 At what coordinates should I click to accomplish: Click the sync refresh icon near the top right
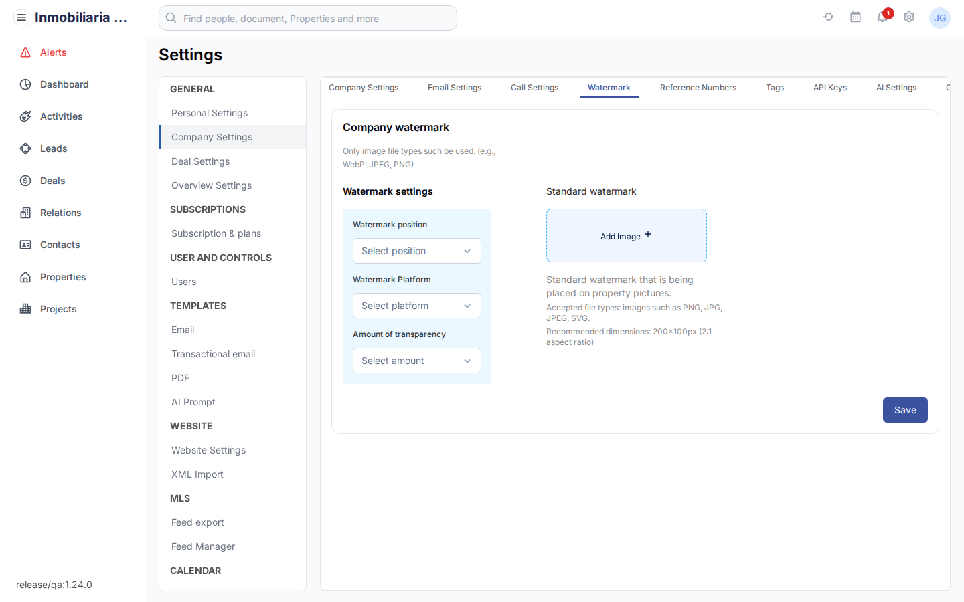point(829,17)
